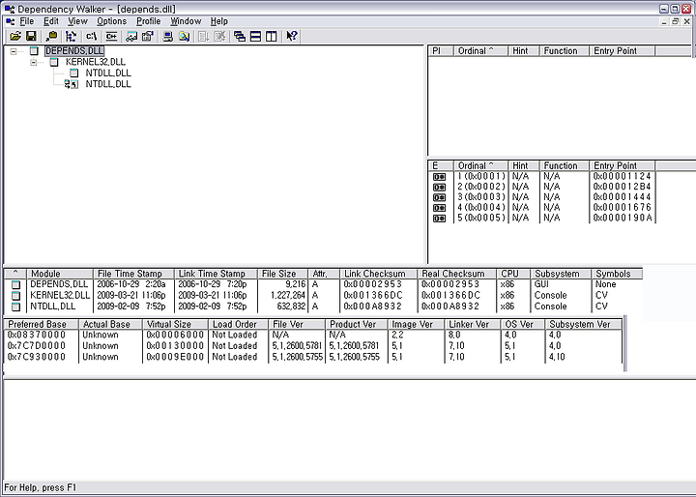Click the Stop Profiling toolbar icon
The width and height of the screenshot is (696, 497).
219,37
